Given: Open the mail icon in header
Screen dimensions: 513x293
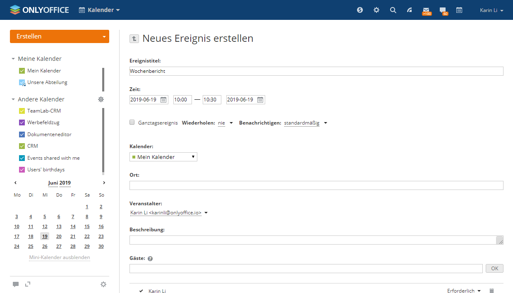Looking at the screenshot, I should 426,10.
